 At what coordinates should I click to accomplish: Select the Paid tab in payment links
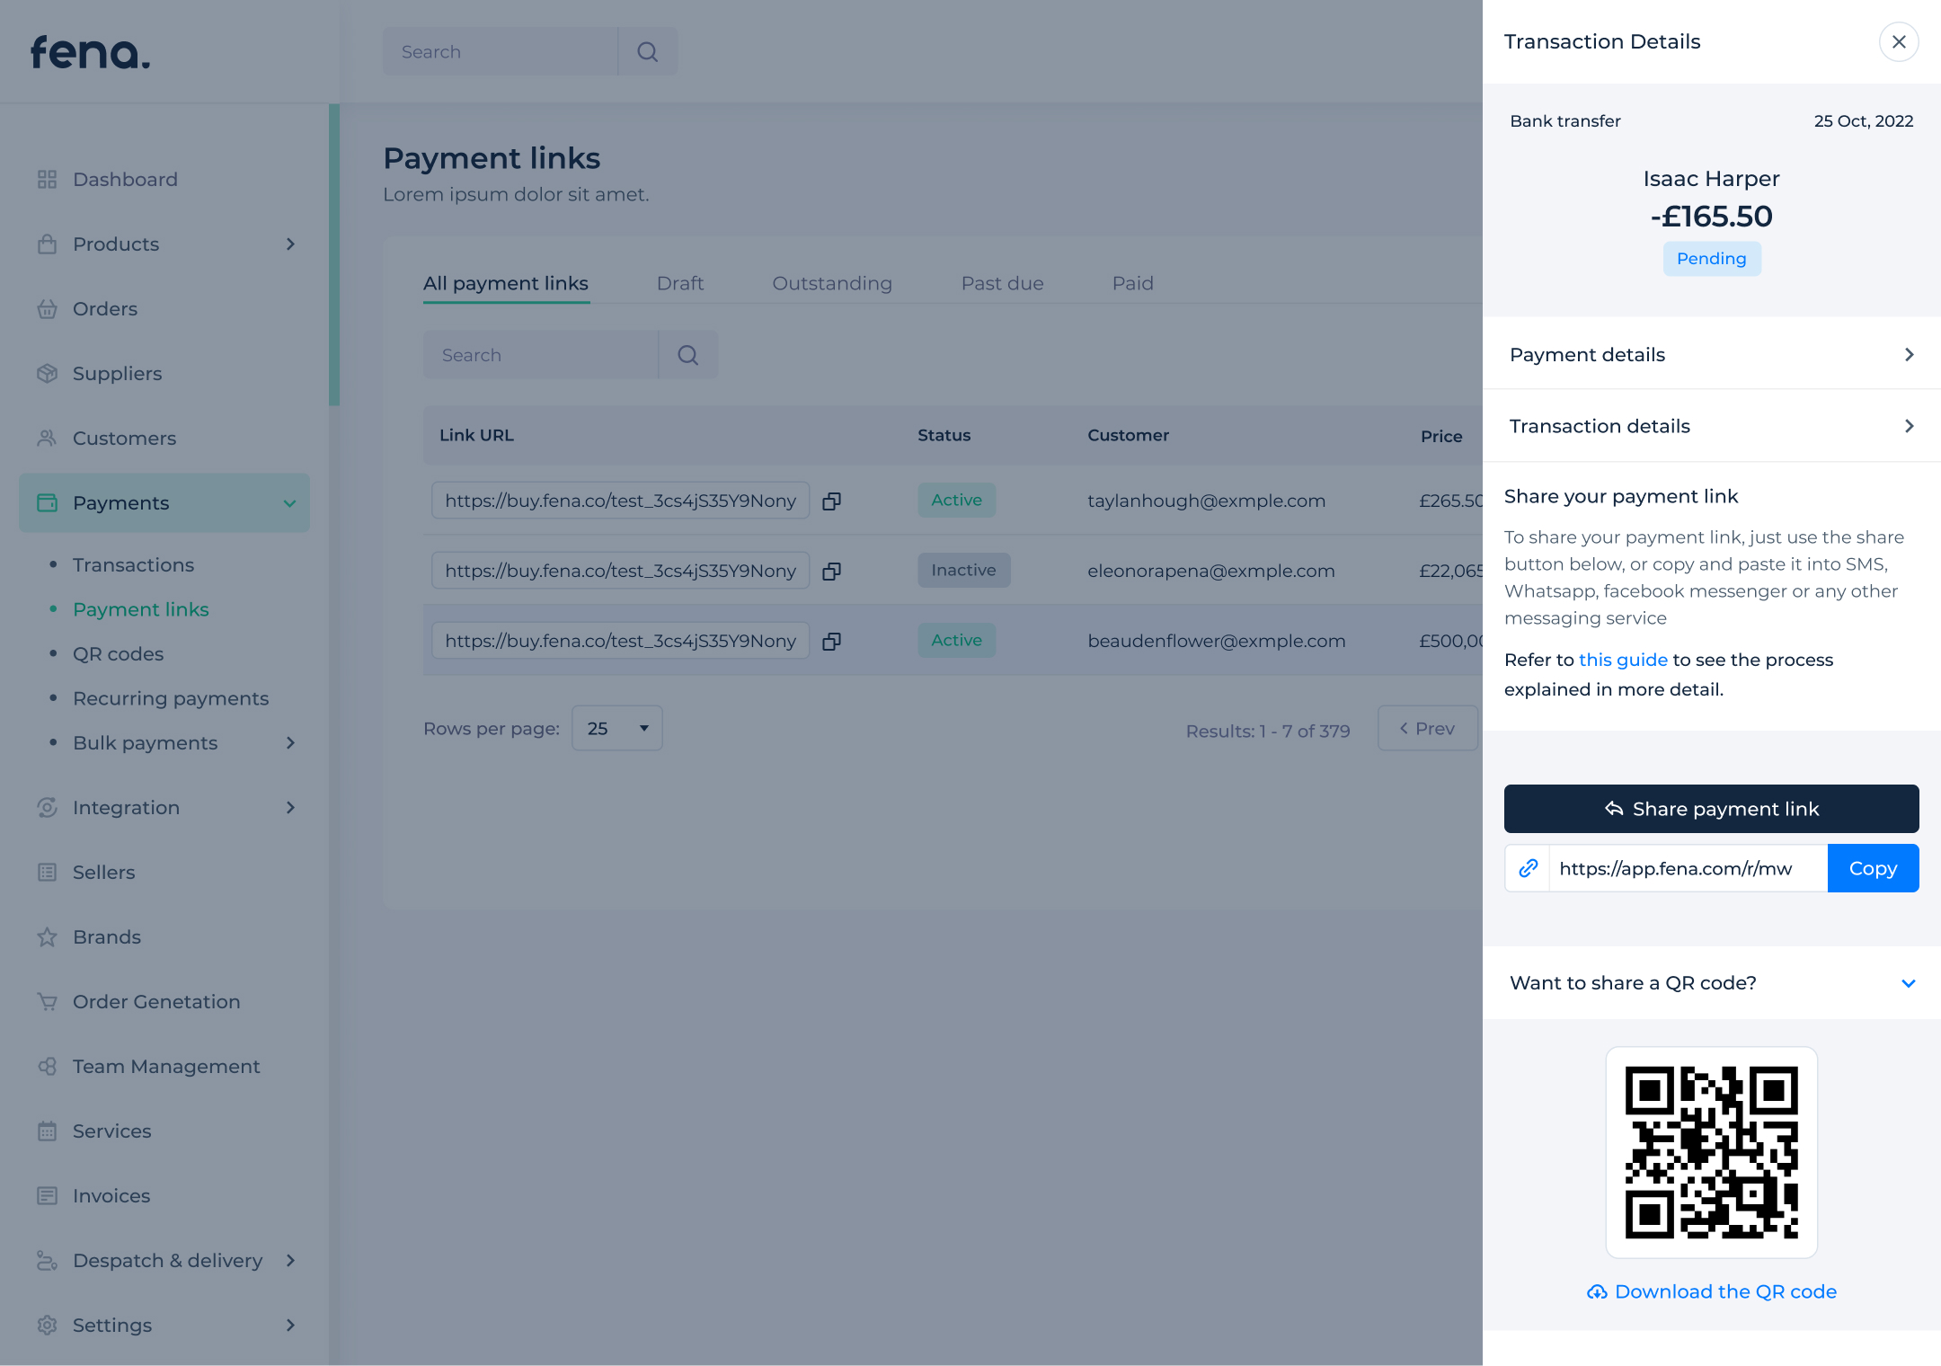tap(1130, 282)
